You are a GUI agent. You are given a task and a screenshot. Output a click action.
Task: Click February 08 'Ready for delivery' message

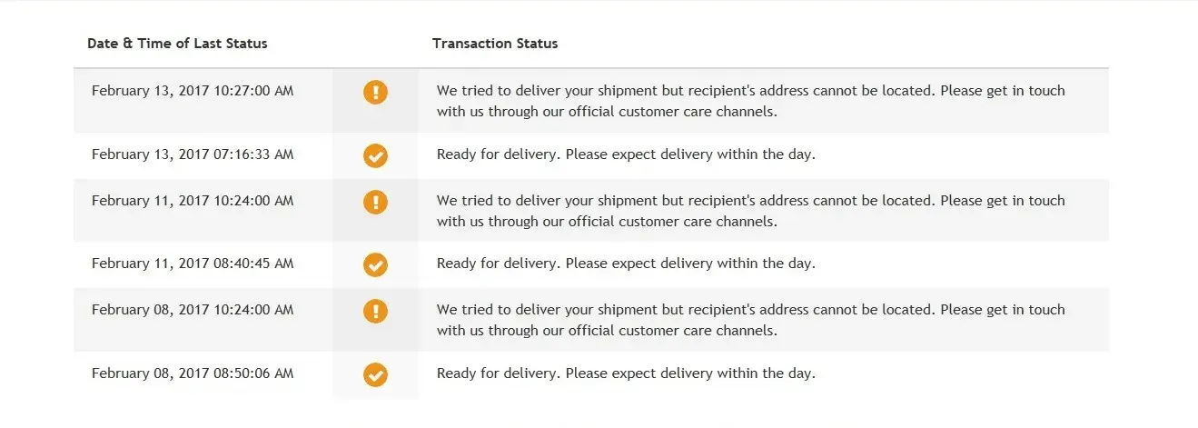[626, 373]
